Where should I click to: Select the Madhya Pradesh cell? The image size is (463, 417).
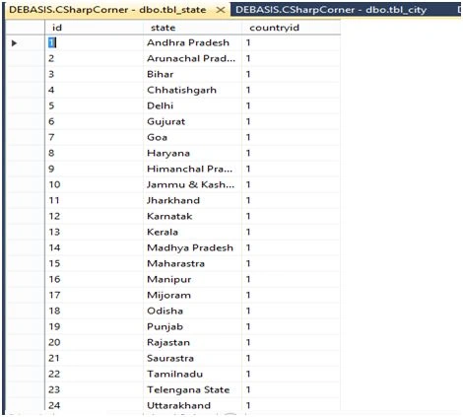192,247
